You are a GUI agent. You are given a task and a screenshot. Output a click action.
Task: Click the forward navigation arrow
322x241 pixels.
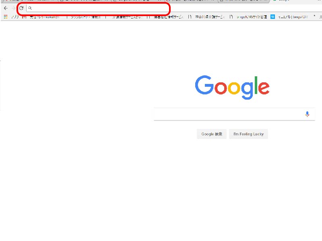click(13, 8)
